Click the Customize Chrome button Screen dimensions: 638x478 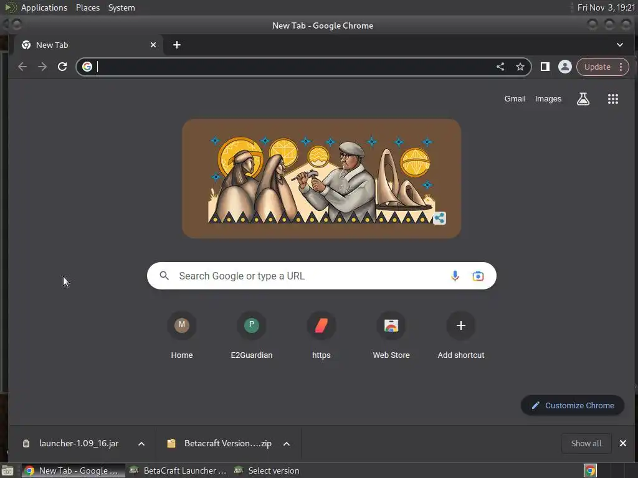point(573,405)
